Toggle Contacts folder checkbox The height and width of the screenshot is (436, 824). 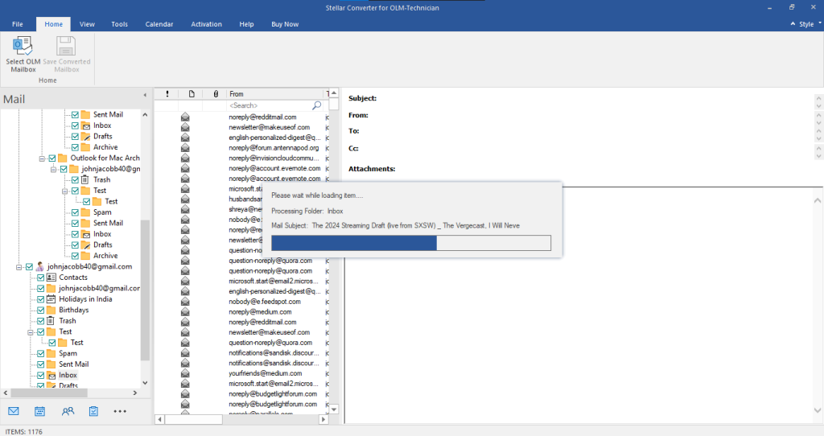(x=40, y=278)
